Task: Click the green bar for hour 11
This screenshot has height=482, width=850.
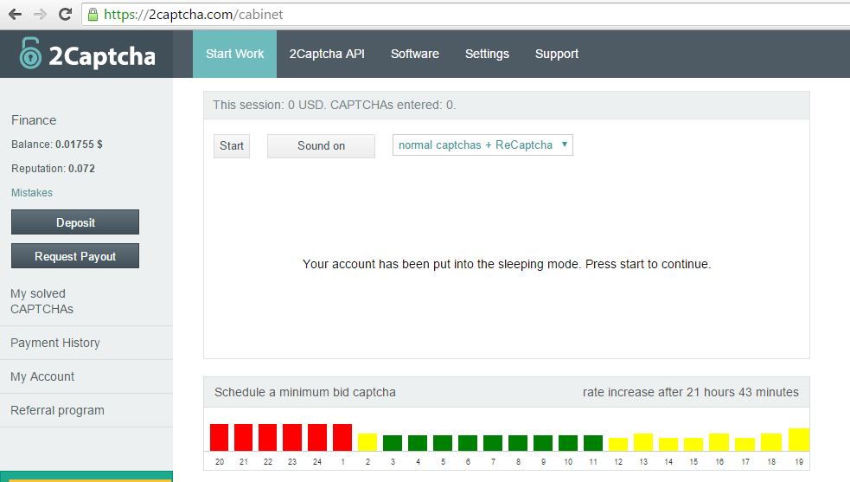Action: point(593,443)
